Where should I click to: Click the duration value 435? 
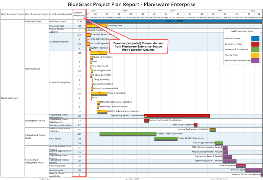(x=79, y=134)
